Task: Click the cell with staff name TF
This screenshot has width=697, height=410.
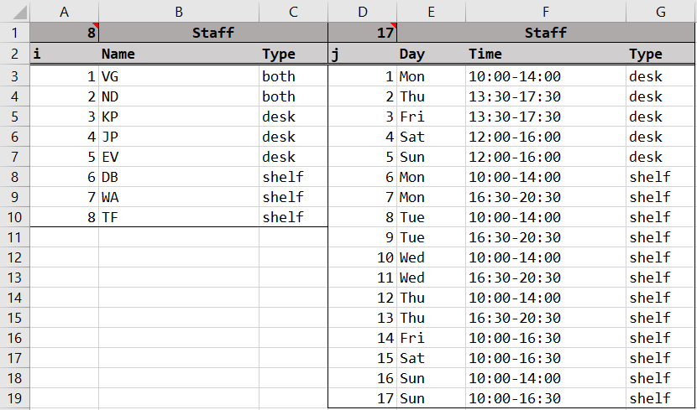Action: pyautogui.click(x=179, y=217)
